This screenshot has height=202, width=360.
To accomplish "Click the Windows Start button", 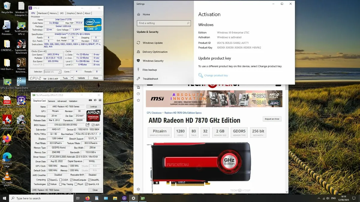I will pyautogui.click(x=4, y=198).
